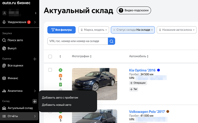This screenshot has height=123, width=198.
Task: Open Финанс in sidebar
Action: coord(13,78)
